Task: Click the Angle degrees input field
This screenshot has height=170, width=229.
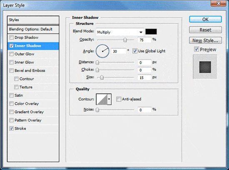Action: click(x=118, y=51)
